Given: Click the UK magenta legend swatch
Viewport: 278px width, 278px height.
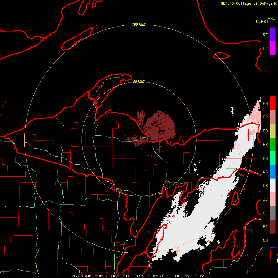Looking at the screenshot, I should [273, 48].
